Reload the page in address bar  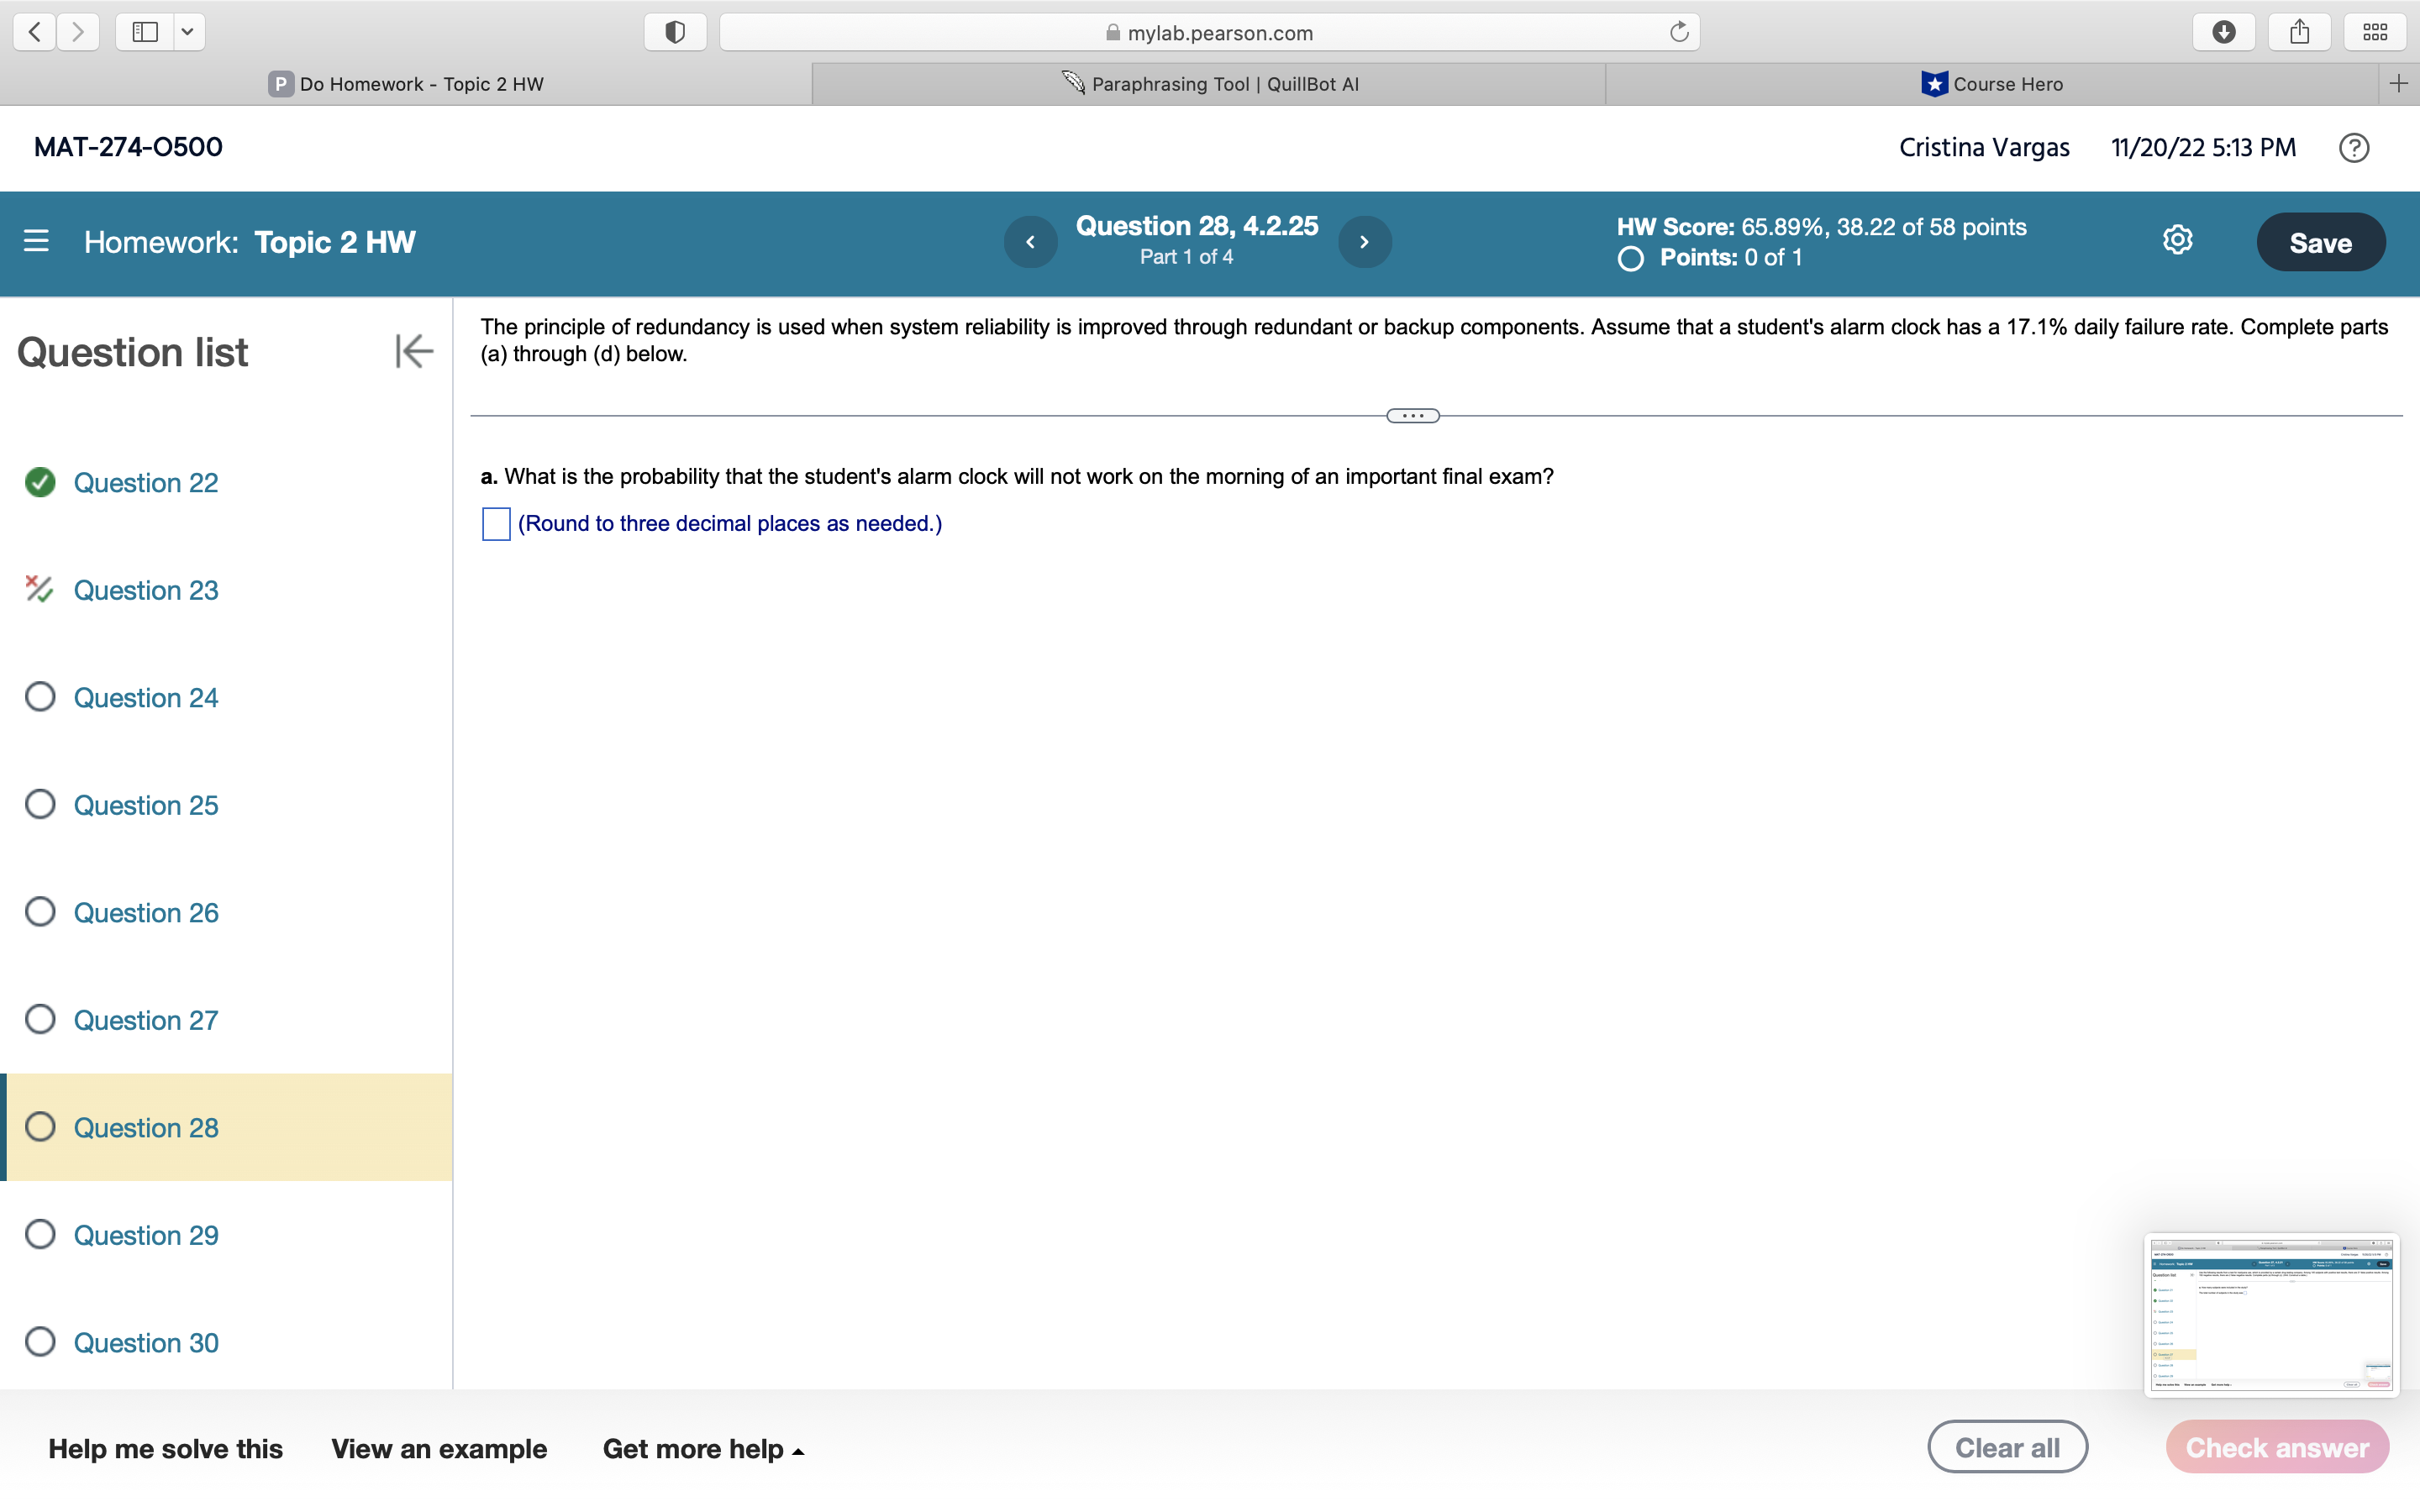point(1679,32)
